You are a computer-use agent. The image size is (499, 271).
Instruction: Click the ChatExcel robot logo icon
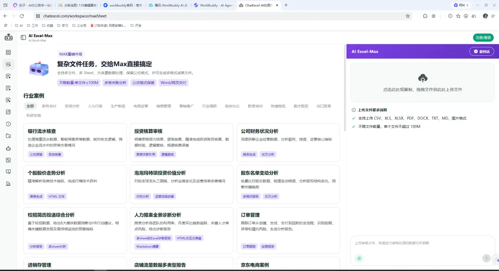pos(9,37)
